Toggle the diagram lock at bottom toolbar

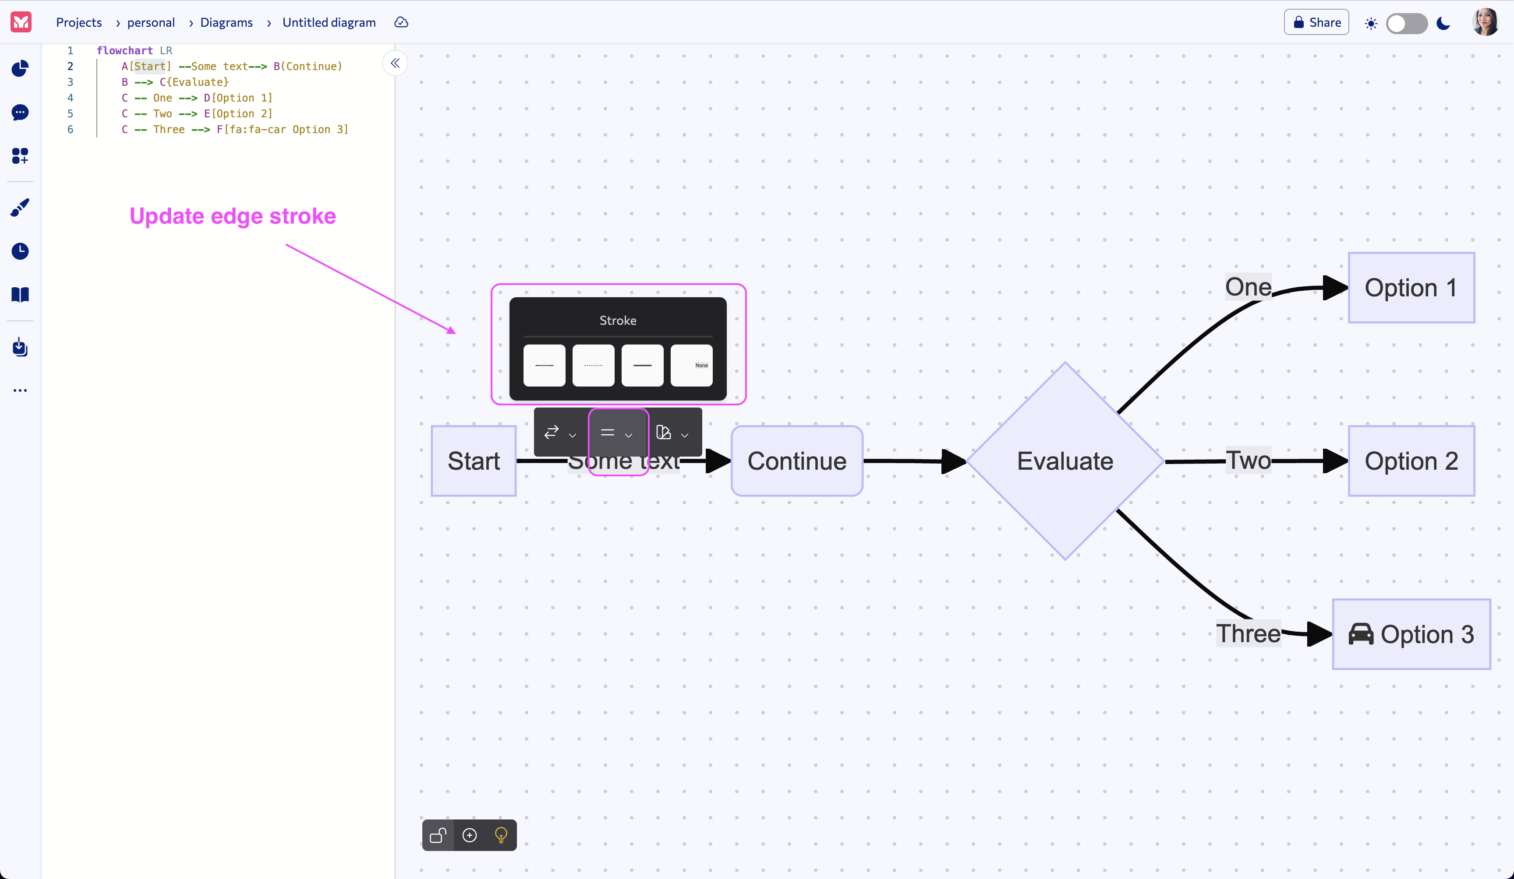click(438, 835)
